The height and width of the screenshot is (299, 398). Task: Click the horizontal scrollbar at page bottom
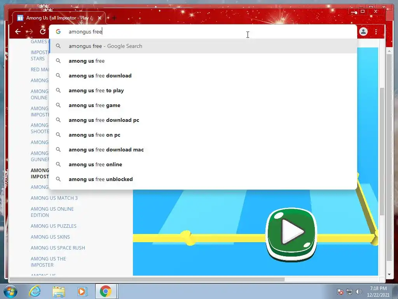tap(147, 279)
